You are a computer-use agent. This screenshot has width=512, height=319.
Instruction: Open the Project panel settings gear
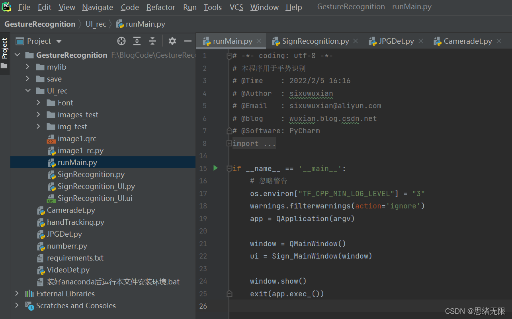pos(172,41)
